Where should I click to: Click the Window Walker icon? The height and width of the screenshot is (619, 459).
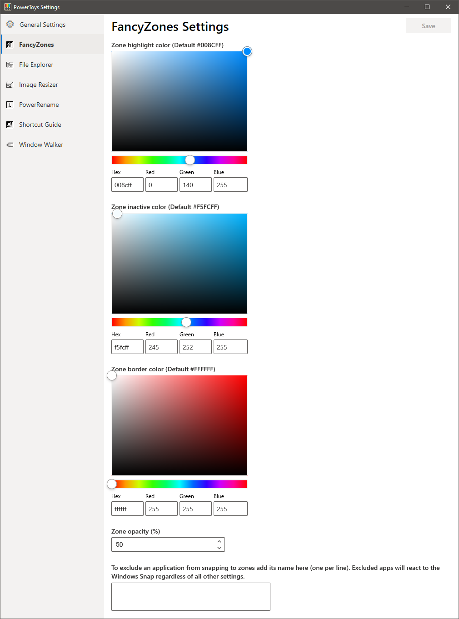[x=10, y=145]
